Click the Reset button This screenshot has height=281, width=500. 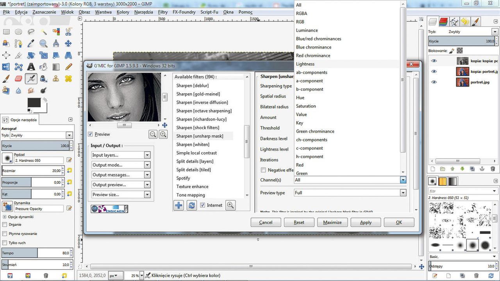click(299, 222)
